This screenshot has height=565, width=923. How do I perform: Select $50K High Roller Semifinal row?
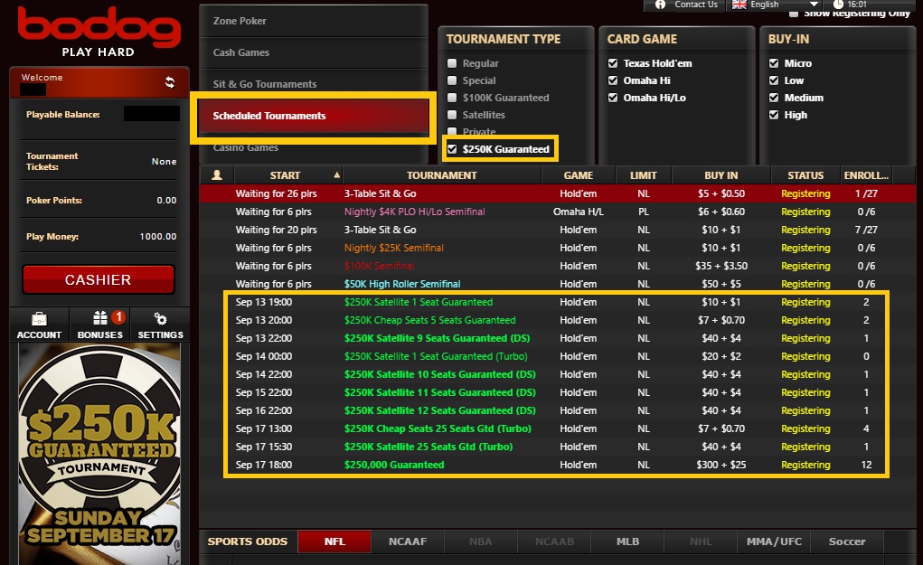(x=558, y=284)
